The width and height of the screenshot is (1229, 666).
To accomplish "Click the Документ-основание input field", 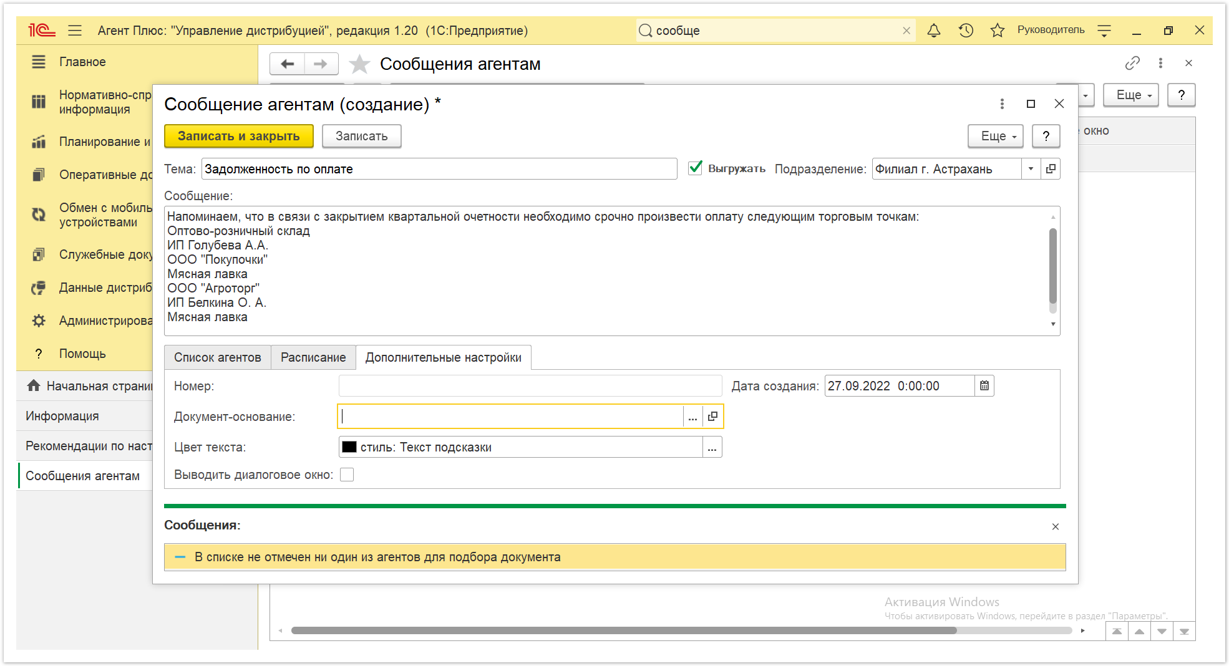I will 511,417.
